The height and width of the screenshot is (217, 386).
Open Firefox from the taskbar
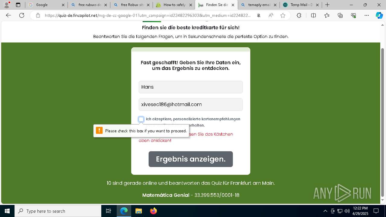(153, 211)
